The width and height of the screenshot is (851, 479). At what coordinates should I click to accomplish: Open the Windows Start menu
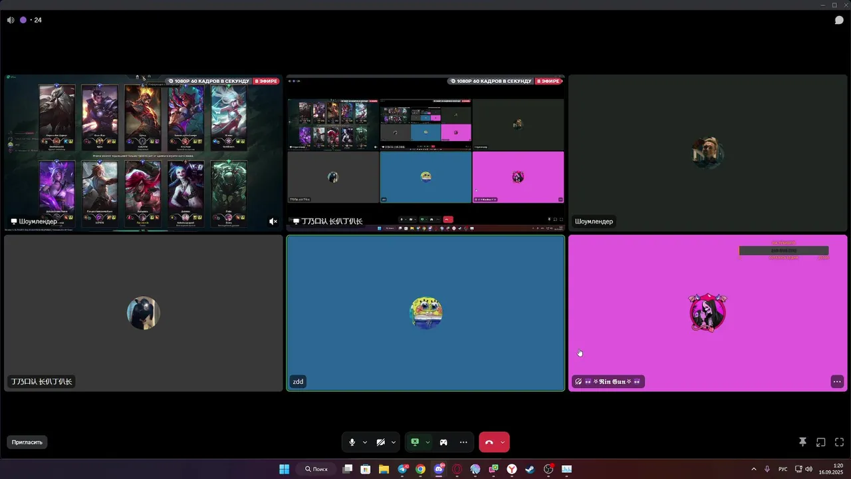pyautogui.click(x=284, y=469)
